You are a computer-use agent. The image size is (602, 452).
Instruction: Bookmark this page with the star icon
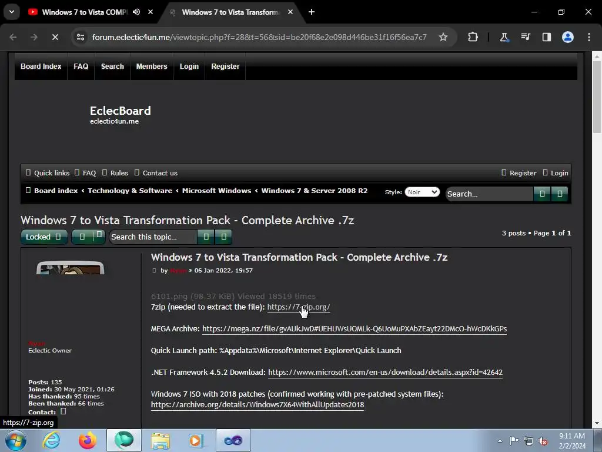[x=443, y=37]
